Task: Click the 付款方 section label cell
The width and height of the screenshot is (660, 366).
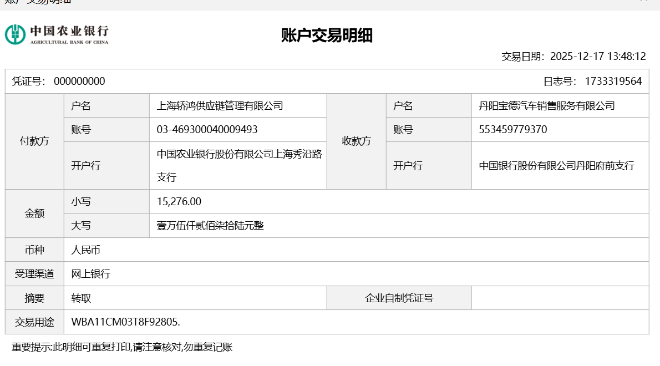Action: pyautogui.click(x=34, y=141)
